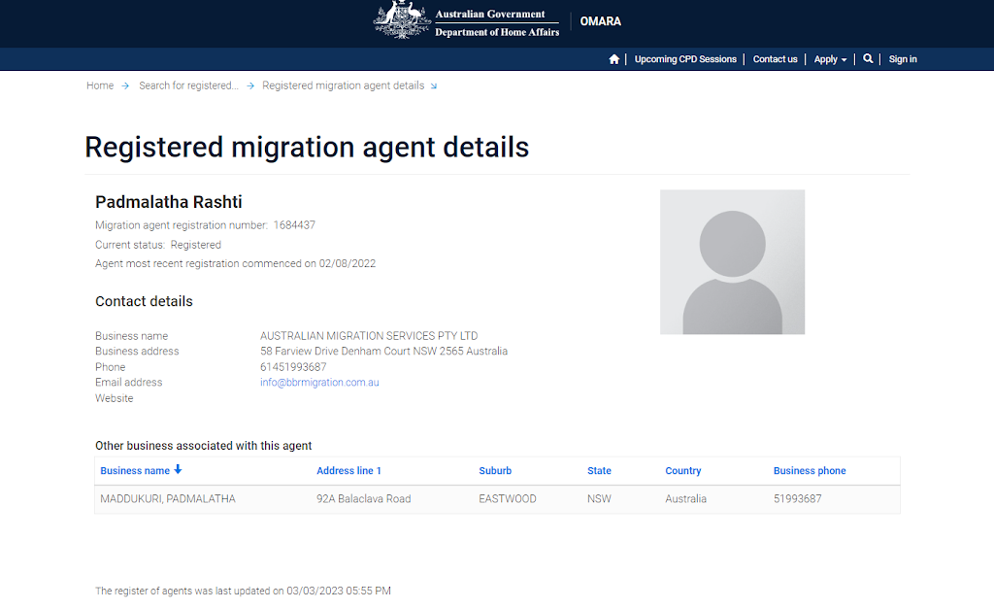Sort table by Business name column
Screen dimensions: 994x609
click(x=135, y=471)
